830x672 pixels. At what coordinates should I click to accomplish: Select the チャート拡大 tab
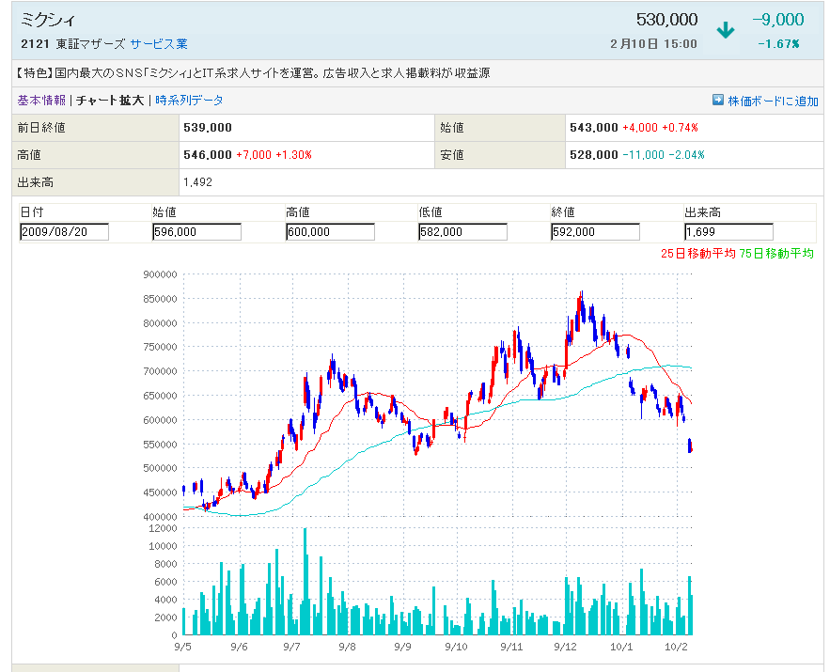(x=110, y=101)
